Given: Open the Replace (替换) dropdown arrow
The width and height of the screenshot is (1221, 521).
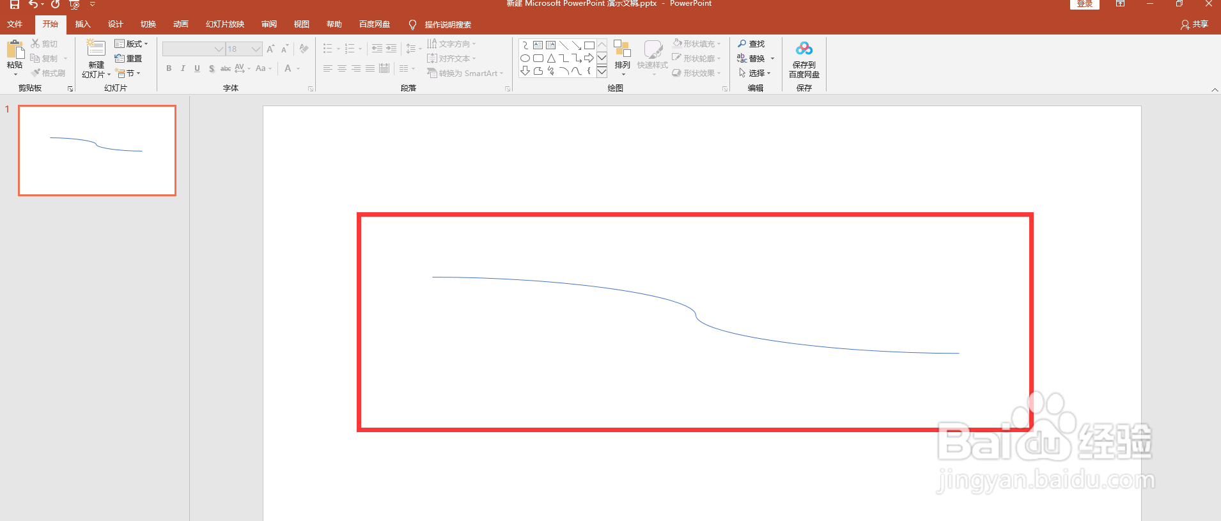Looking at the screenshot, I should click(x=772, y=59).
